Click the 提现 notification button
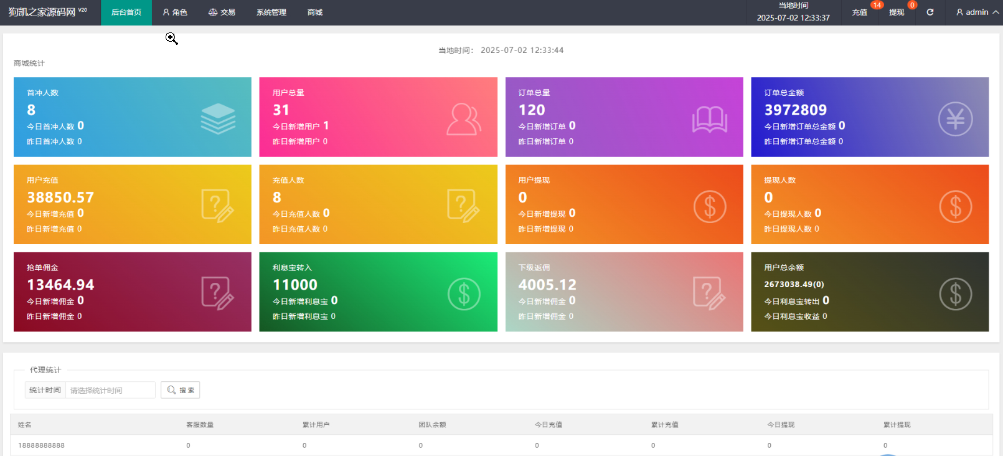Viewport: 1003px width, 456px height. pos(897,12)
